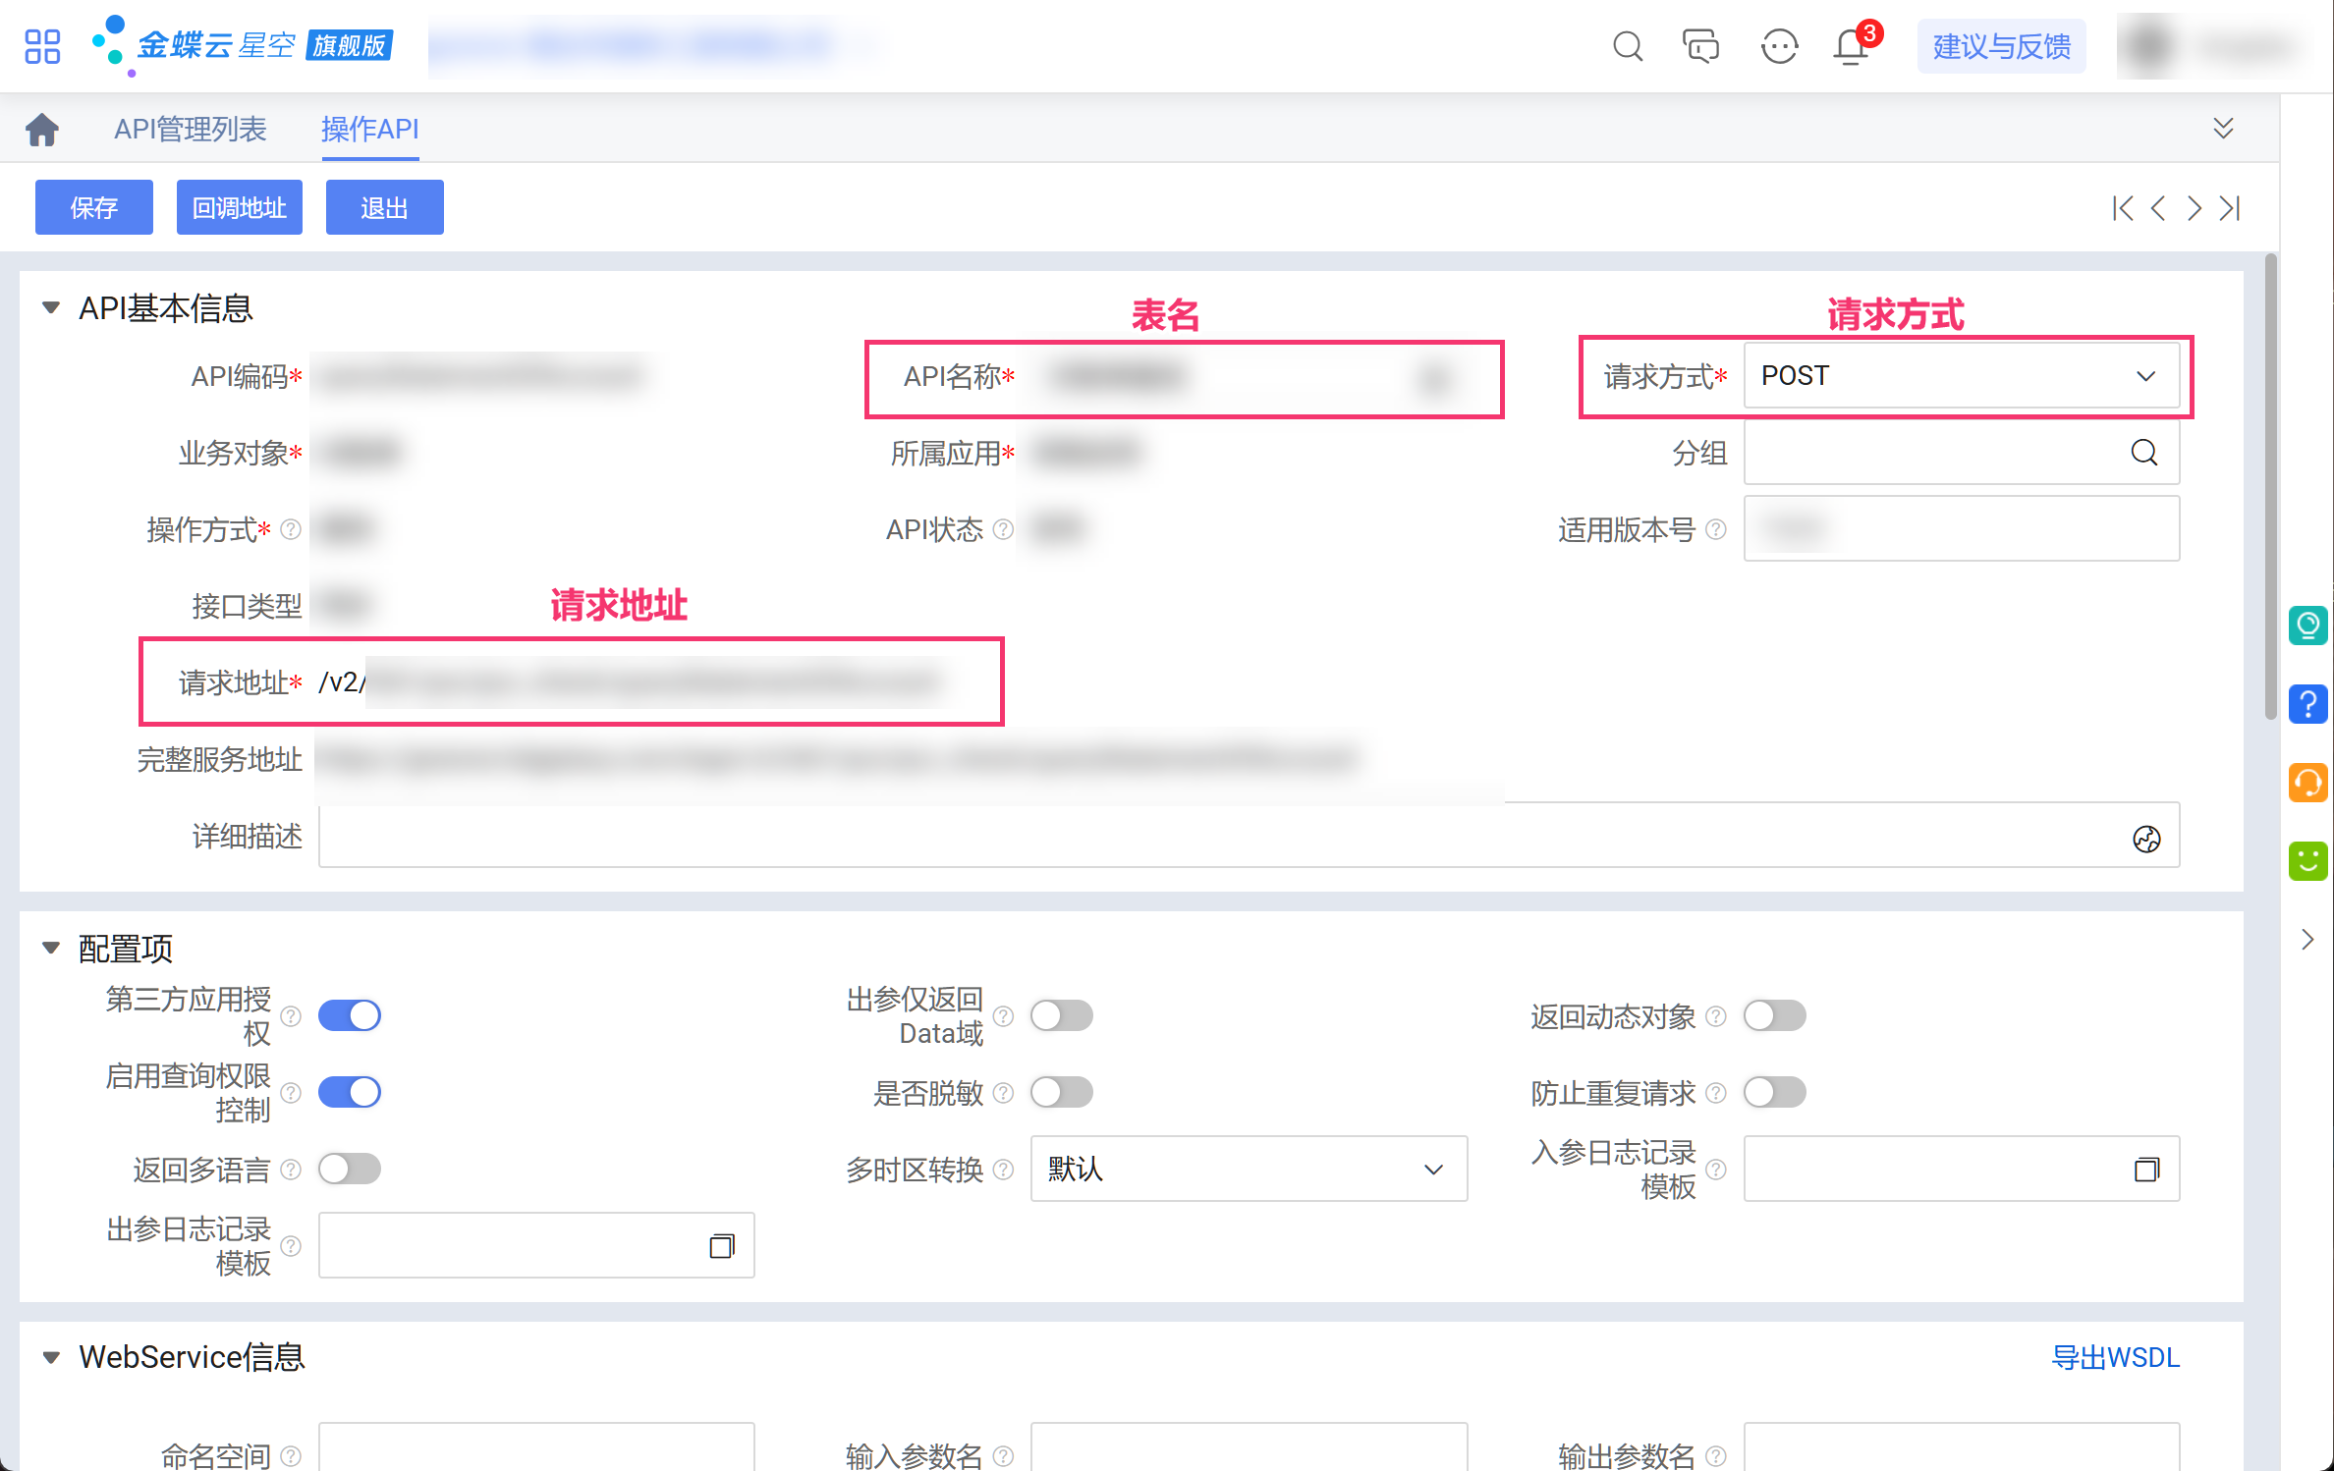Open 多时区转换 默认 dropdown

click(x=1248, y=1169)
